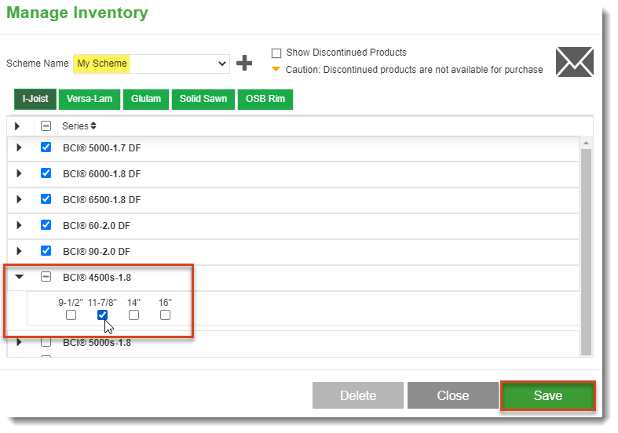
Task: Toggle the BCI 4500s-1.8 series checkbox
Action: pyautogui.click(x=46, y=277)
